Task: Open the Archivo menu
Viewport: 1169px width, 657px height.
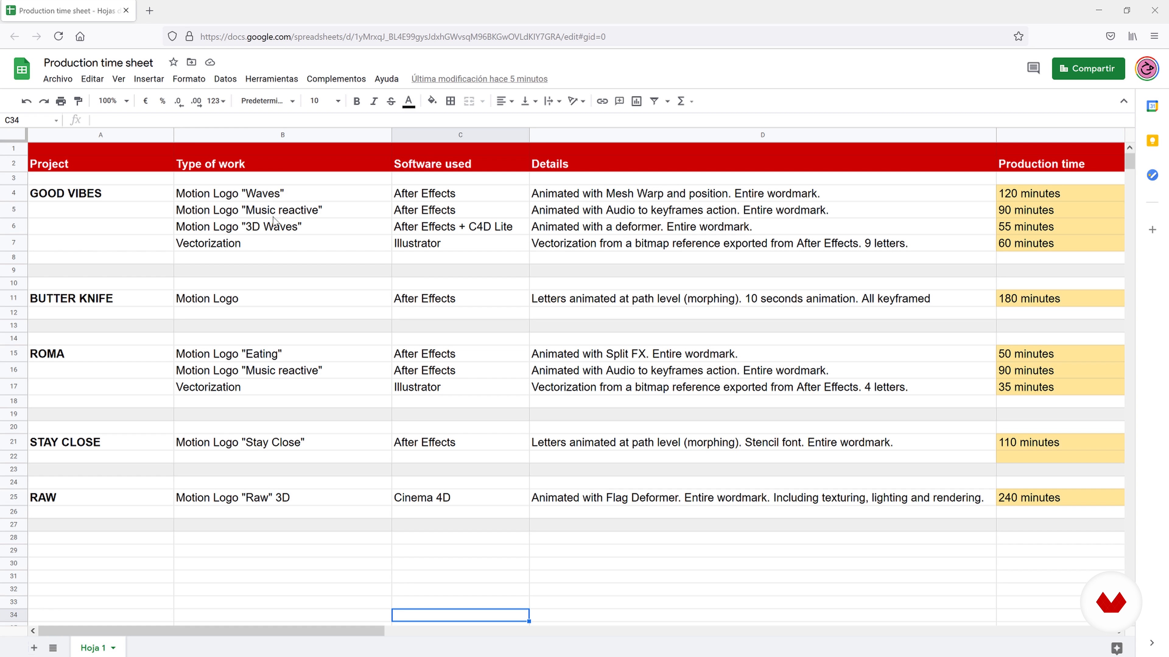Action: click(x=58, y=79)
